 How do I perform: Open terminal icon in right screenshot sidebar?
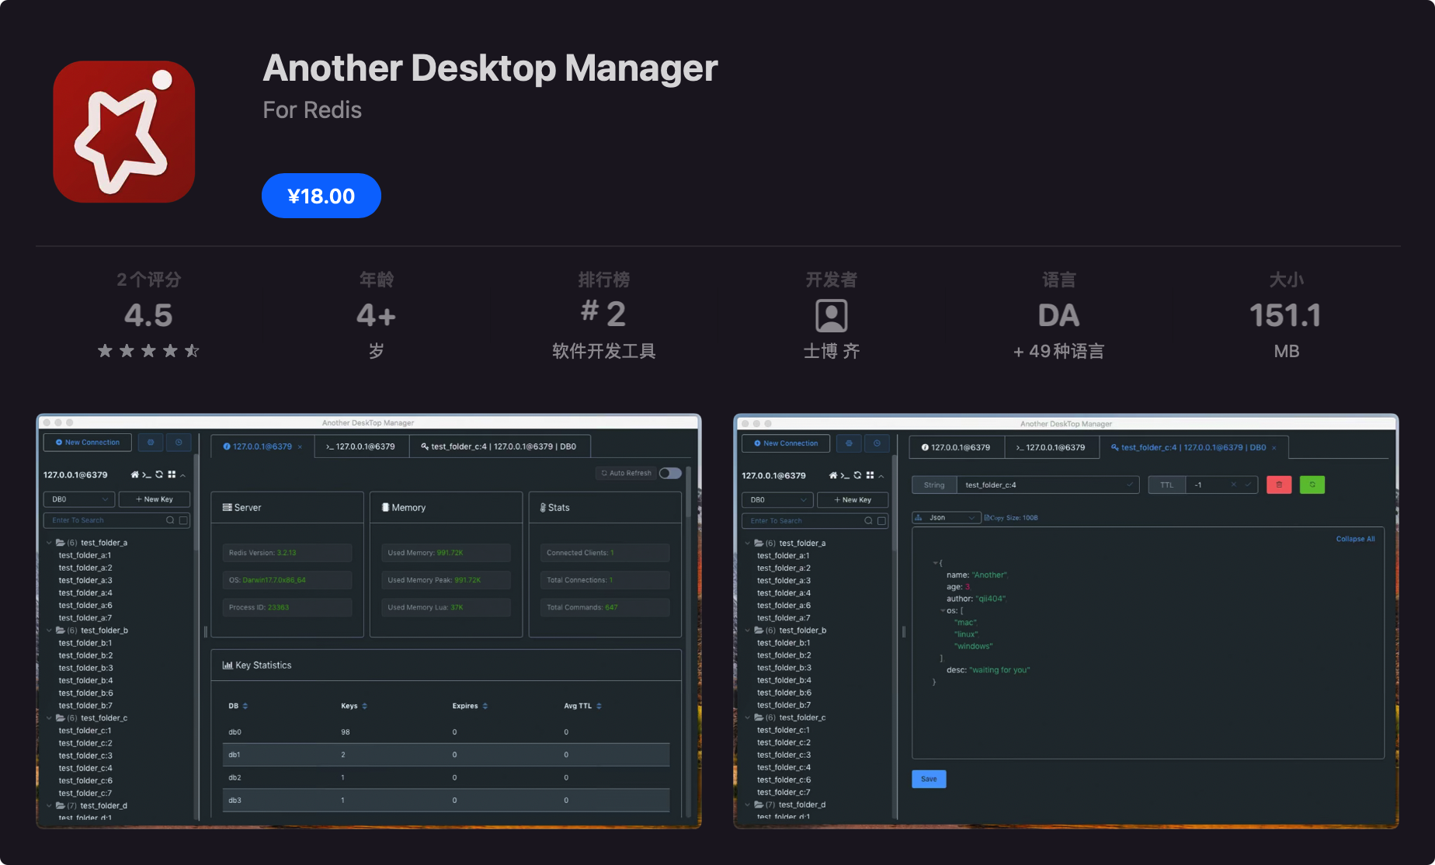point(845,475)
